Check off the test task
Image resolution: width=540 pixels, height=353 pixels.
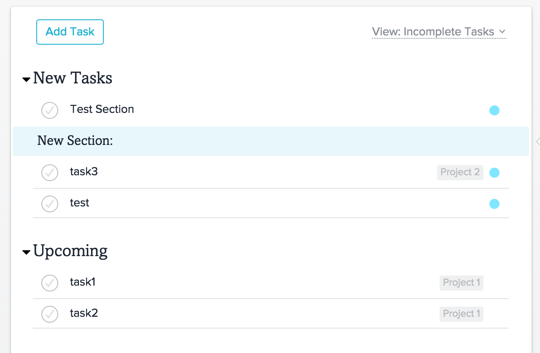(x=50, y=204)
